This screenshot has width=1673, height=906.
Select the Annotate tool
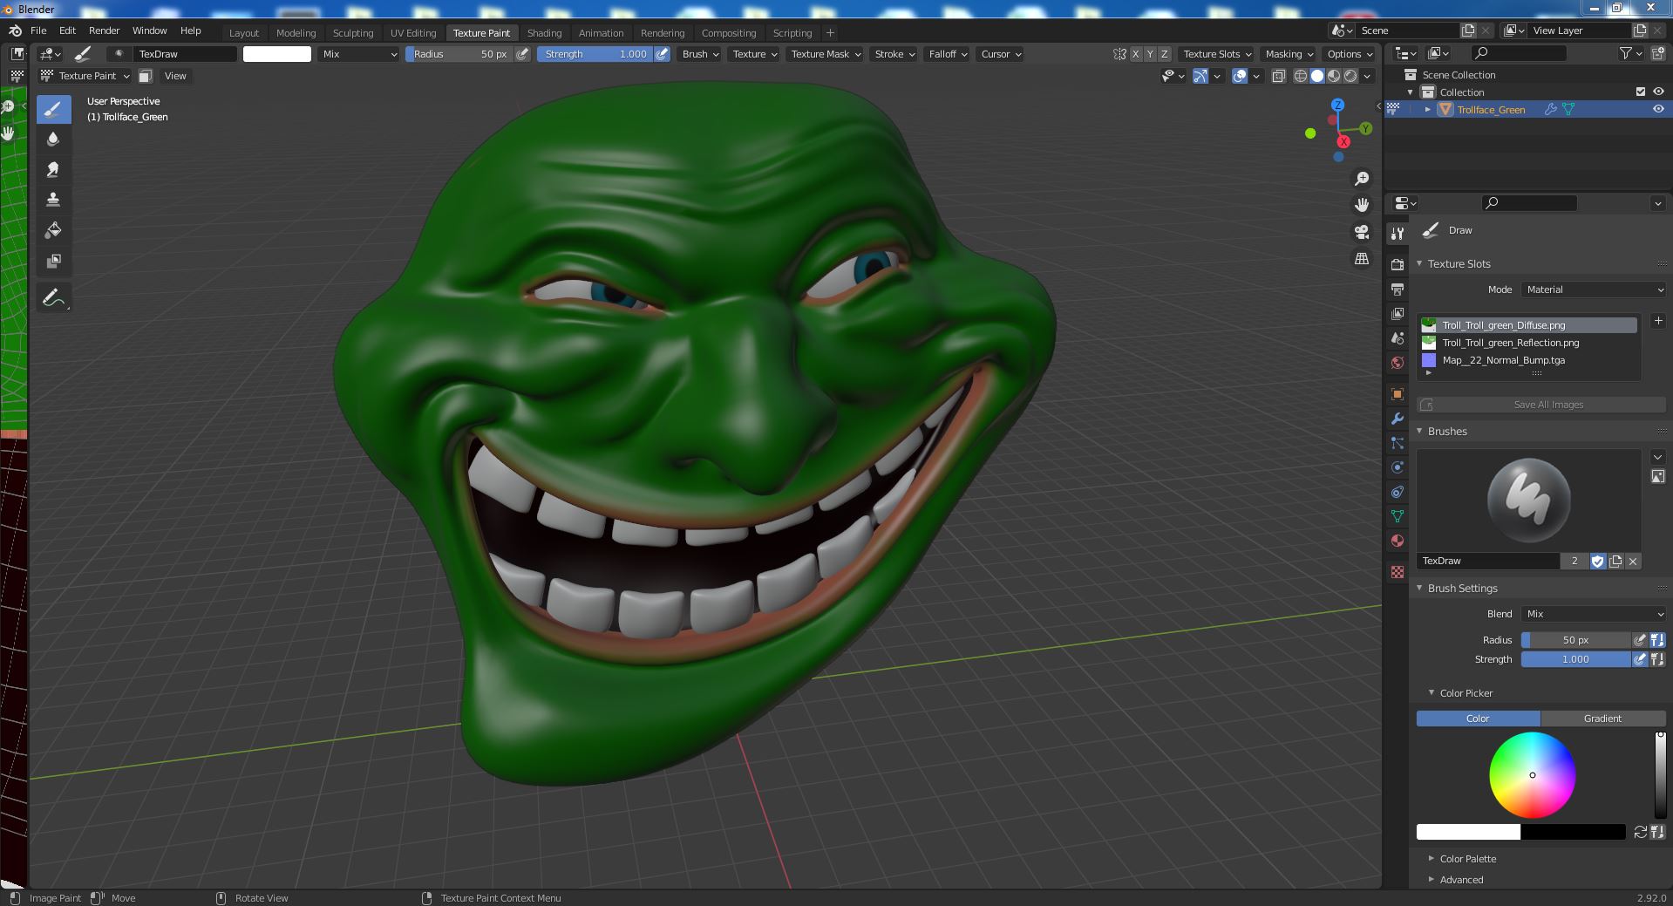pos(53,298)
